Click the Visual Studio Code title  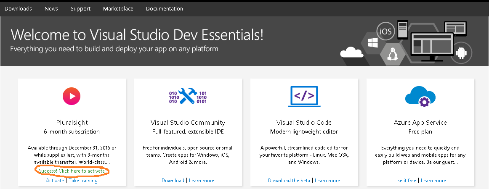point(304,123)
